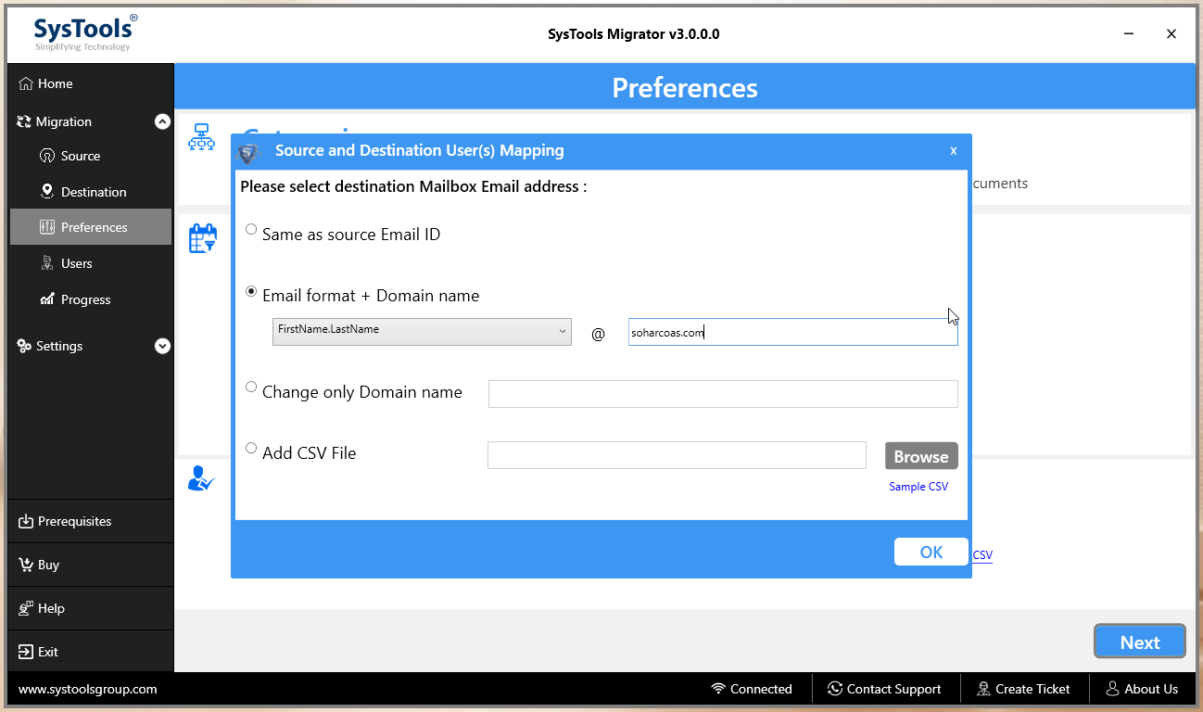1203x712 pixels.
Task: Expand the Settings section chevron
Action: (x=162, y=346)
